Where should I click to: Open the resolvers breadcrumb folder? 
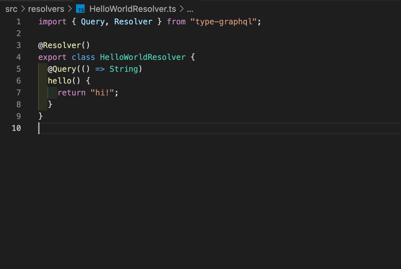[x=46, y=9]
